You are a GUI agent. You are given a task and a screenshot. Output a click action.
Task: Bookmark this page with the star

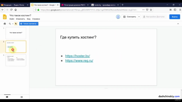pos(151,10)
